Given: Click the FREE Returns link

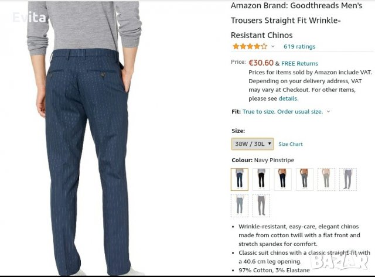Looking at the screenshot, I should point(299,64).
